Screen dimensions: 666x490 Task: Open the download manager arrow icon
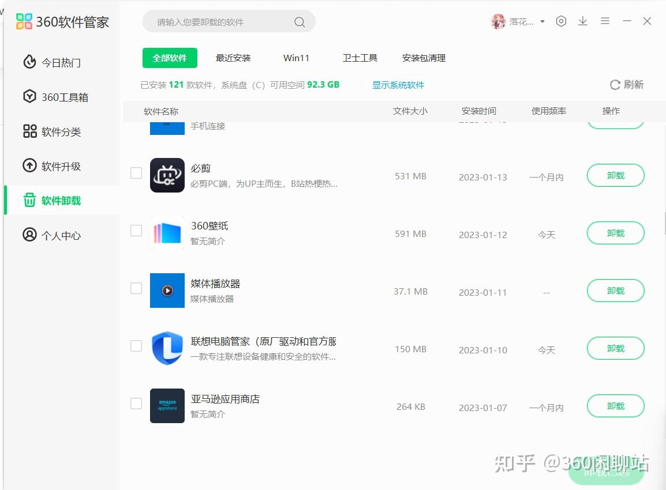pyautogui.click(x=583, y=21)
